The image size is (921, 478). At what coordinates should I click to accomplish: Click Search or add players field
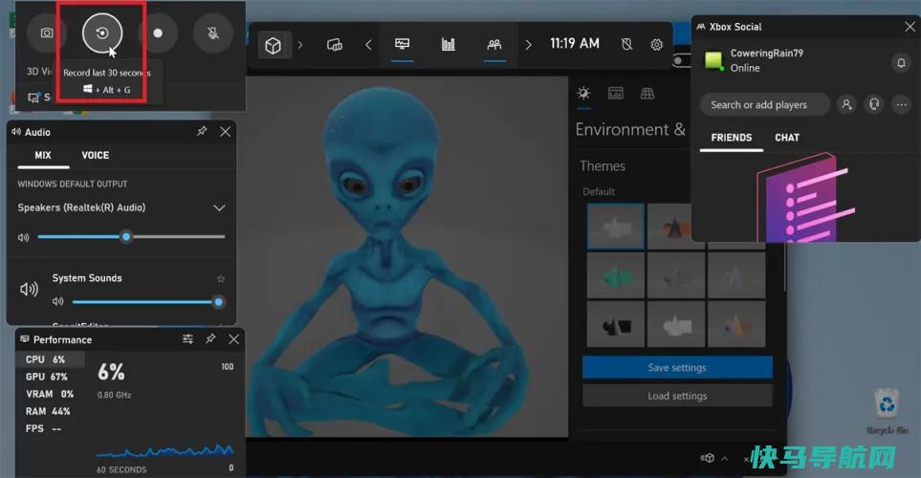pyautogui.click(x=765, y=104)
